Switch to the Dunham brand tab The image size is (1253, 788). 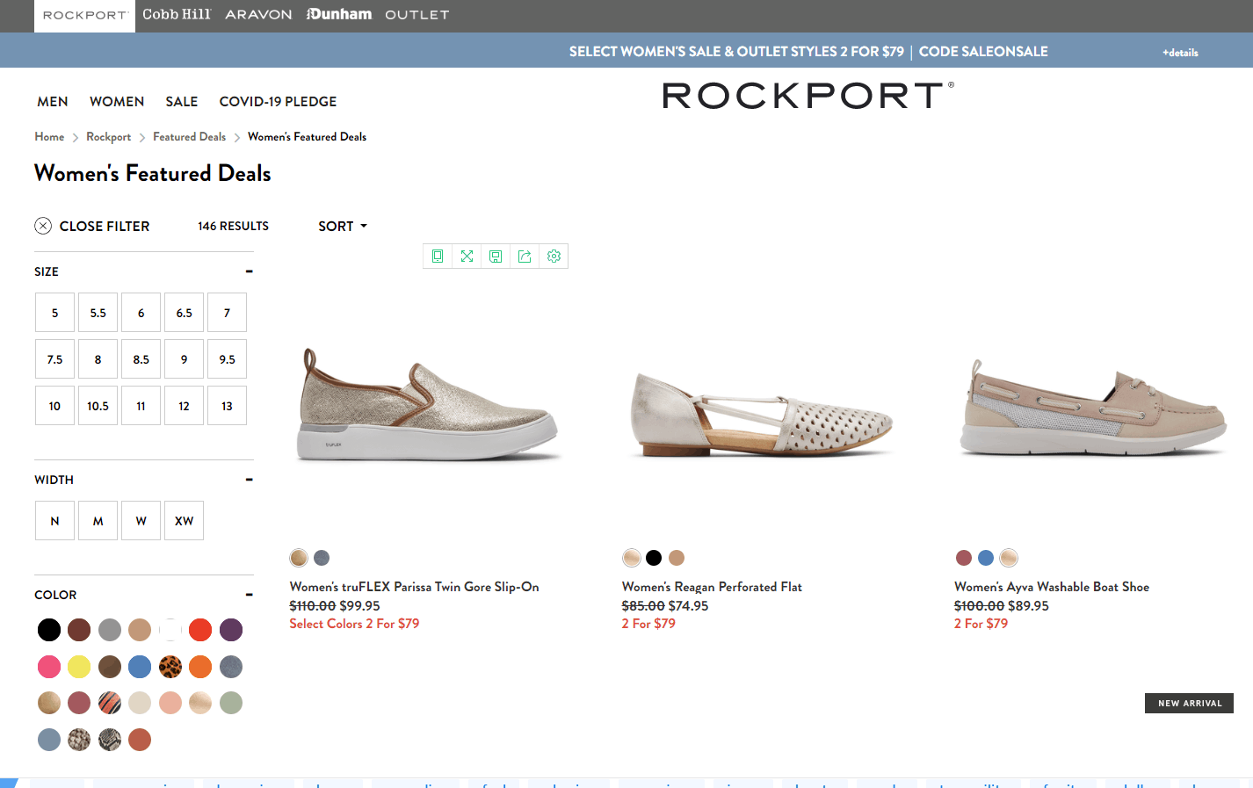pyautogui.click(x=339, y=14)
